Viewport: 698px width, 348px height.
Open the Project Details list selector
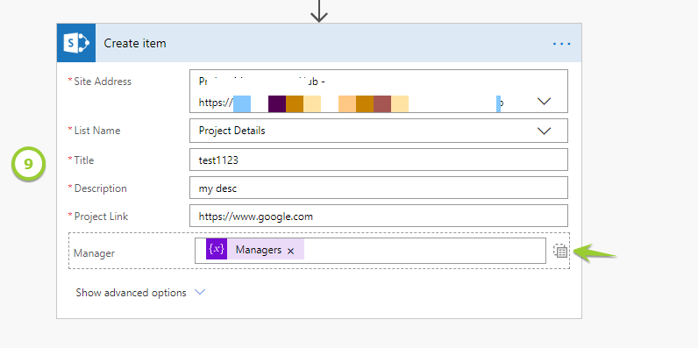point(379,131)
